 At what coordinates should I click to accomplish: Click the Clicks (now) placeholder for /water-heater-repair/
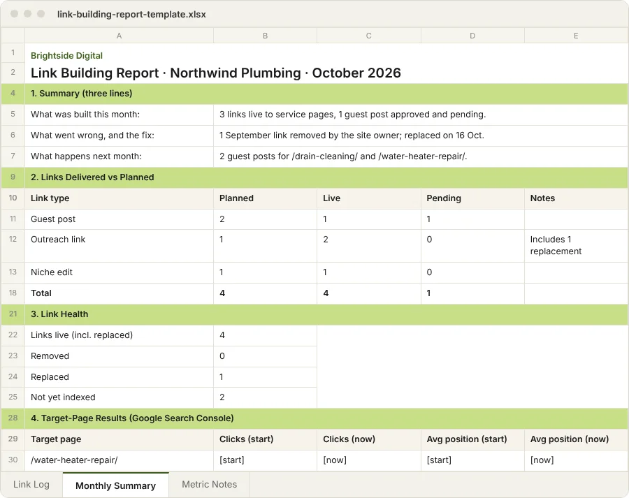point(368,460)
